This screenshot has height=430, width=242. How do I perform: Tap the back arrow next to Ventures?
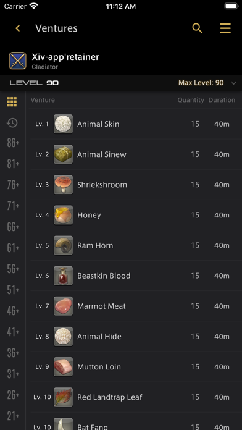click(x=18, y=28)
